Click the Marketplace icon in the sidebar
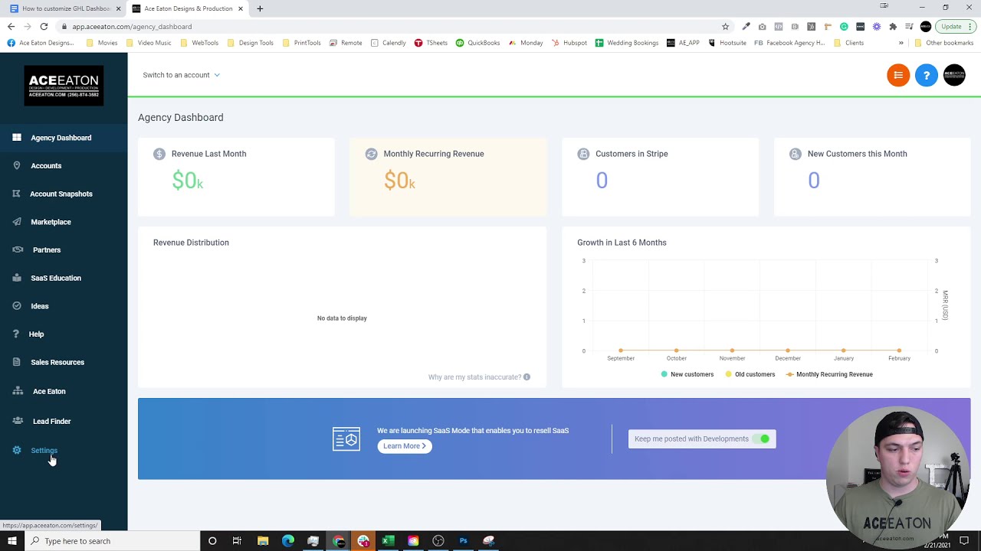The image size is (981, 551). pyautogui.click(x=16, y=222)
